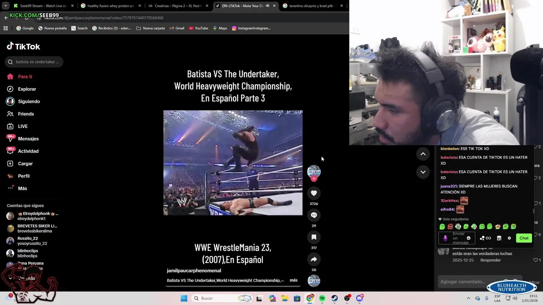Click the Chat send button
Screen dimensions: 543x305
coord(524,238)
